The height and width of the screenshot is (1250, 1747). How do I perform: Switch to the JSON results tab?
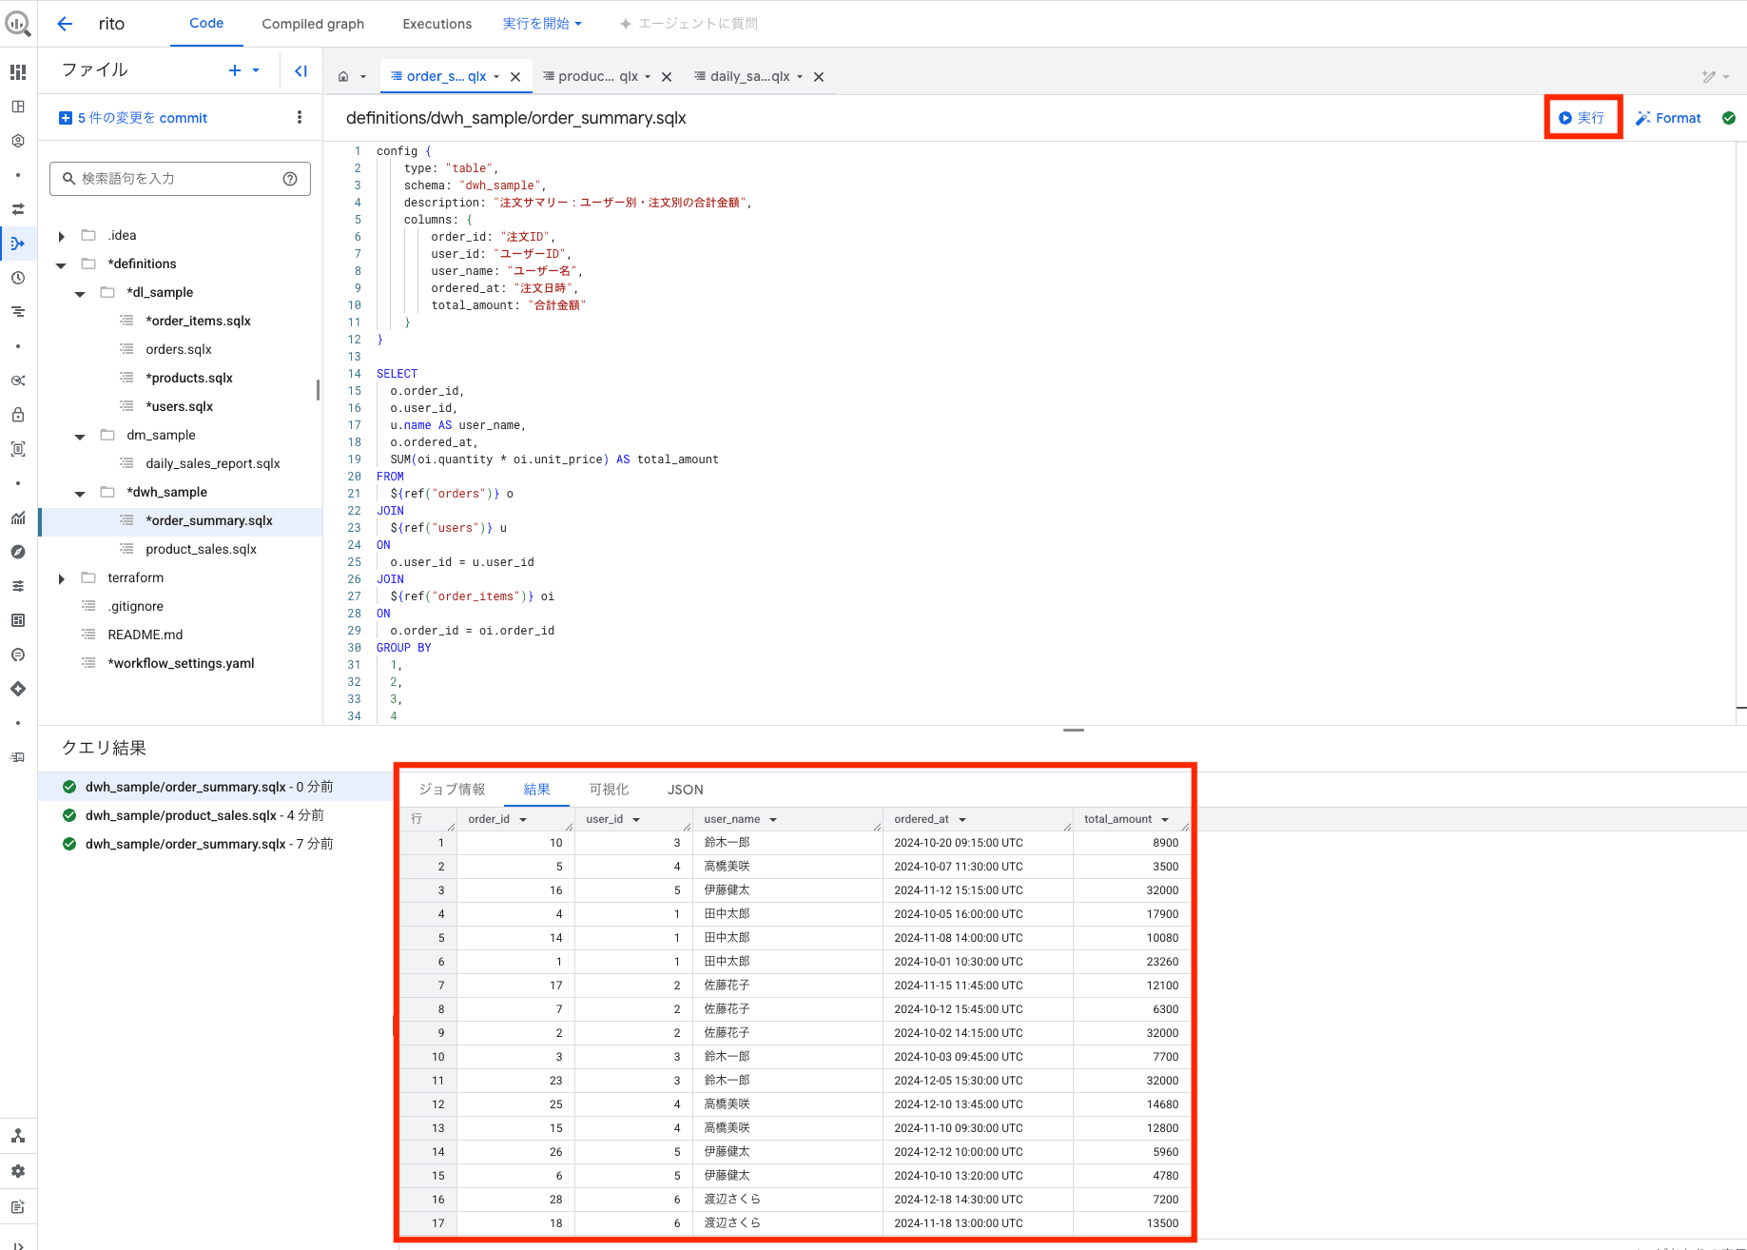[685, 790]
